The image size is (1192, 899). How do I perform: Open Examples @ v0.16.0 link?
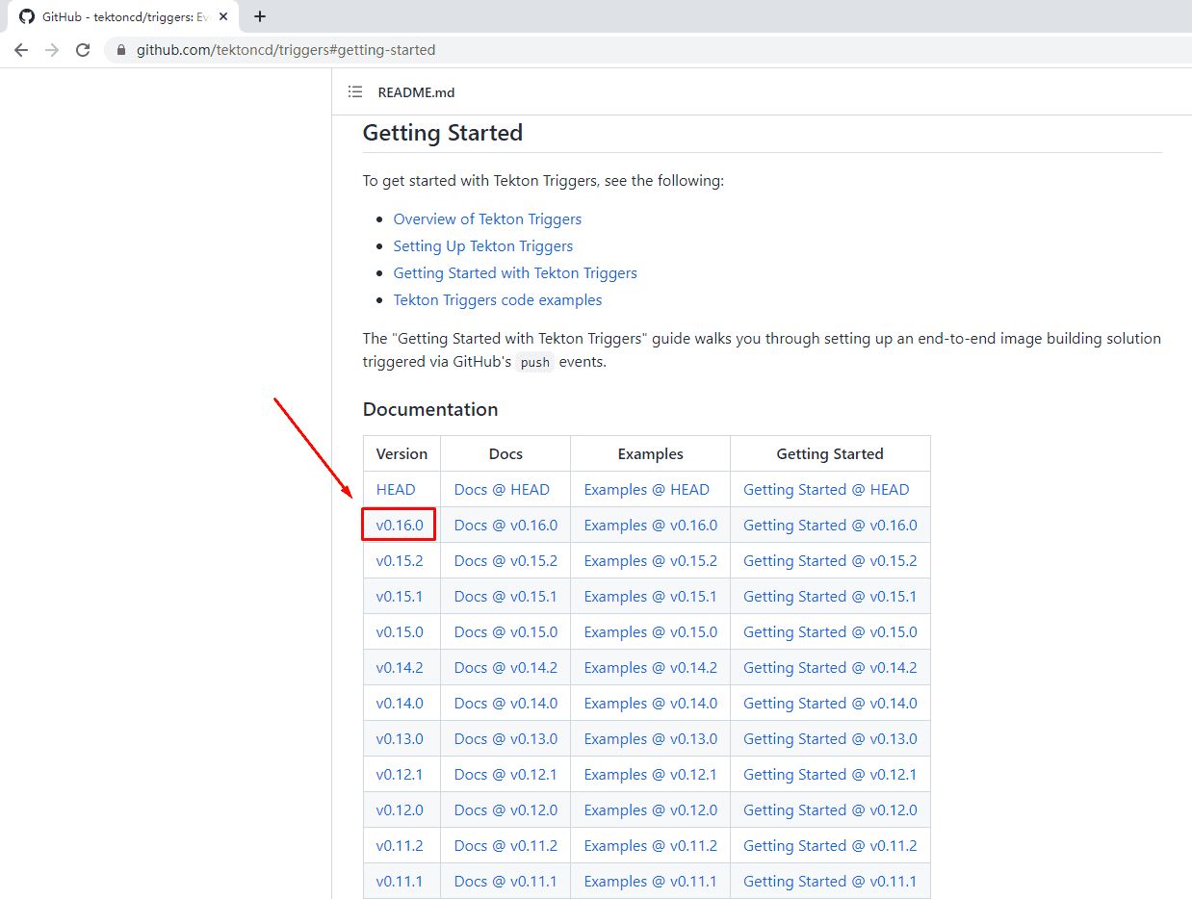pyautogui.click(x=651, y=526)
